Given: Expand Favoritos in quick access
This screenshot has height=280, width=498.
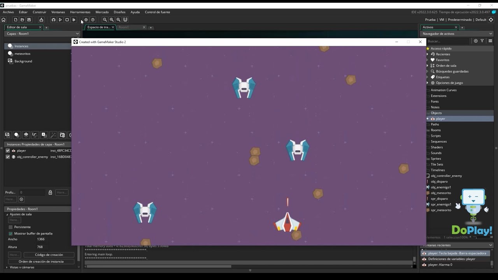Looking at the screenshot, I should click(x=428, y=60).
